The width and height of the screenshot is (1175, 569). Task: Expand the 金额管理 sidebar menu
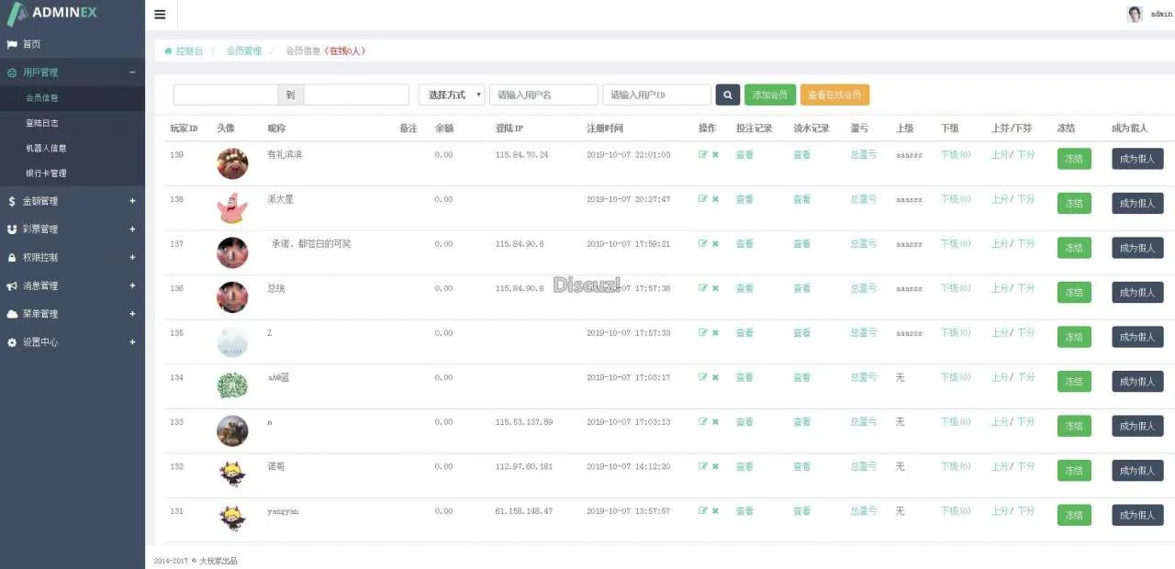pyautogui.click(x=72, y=201)
